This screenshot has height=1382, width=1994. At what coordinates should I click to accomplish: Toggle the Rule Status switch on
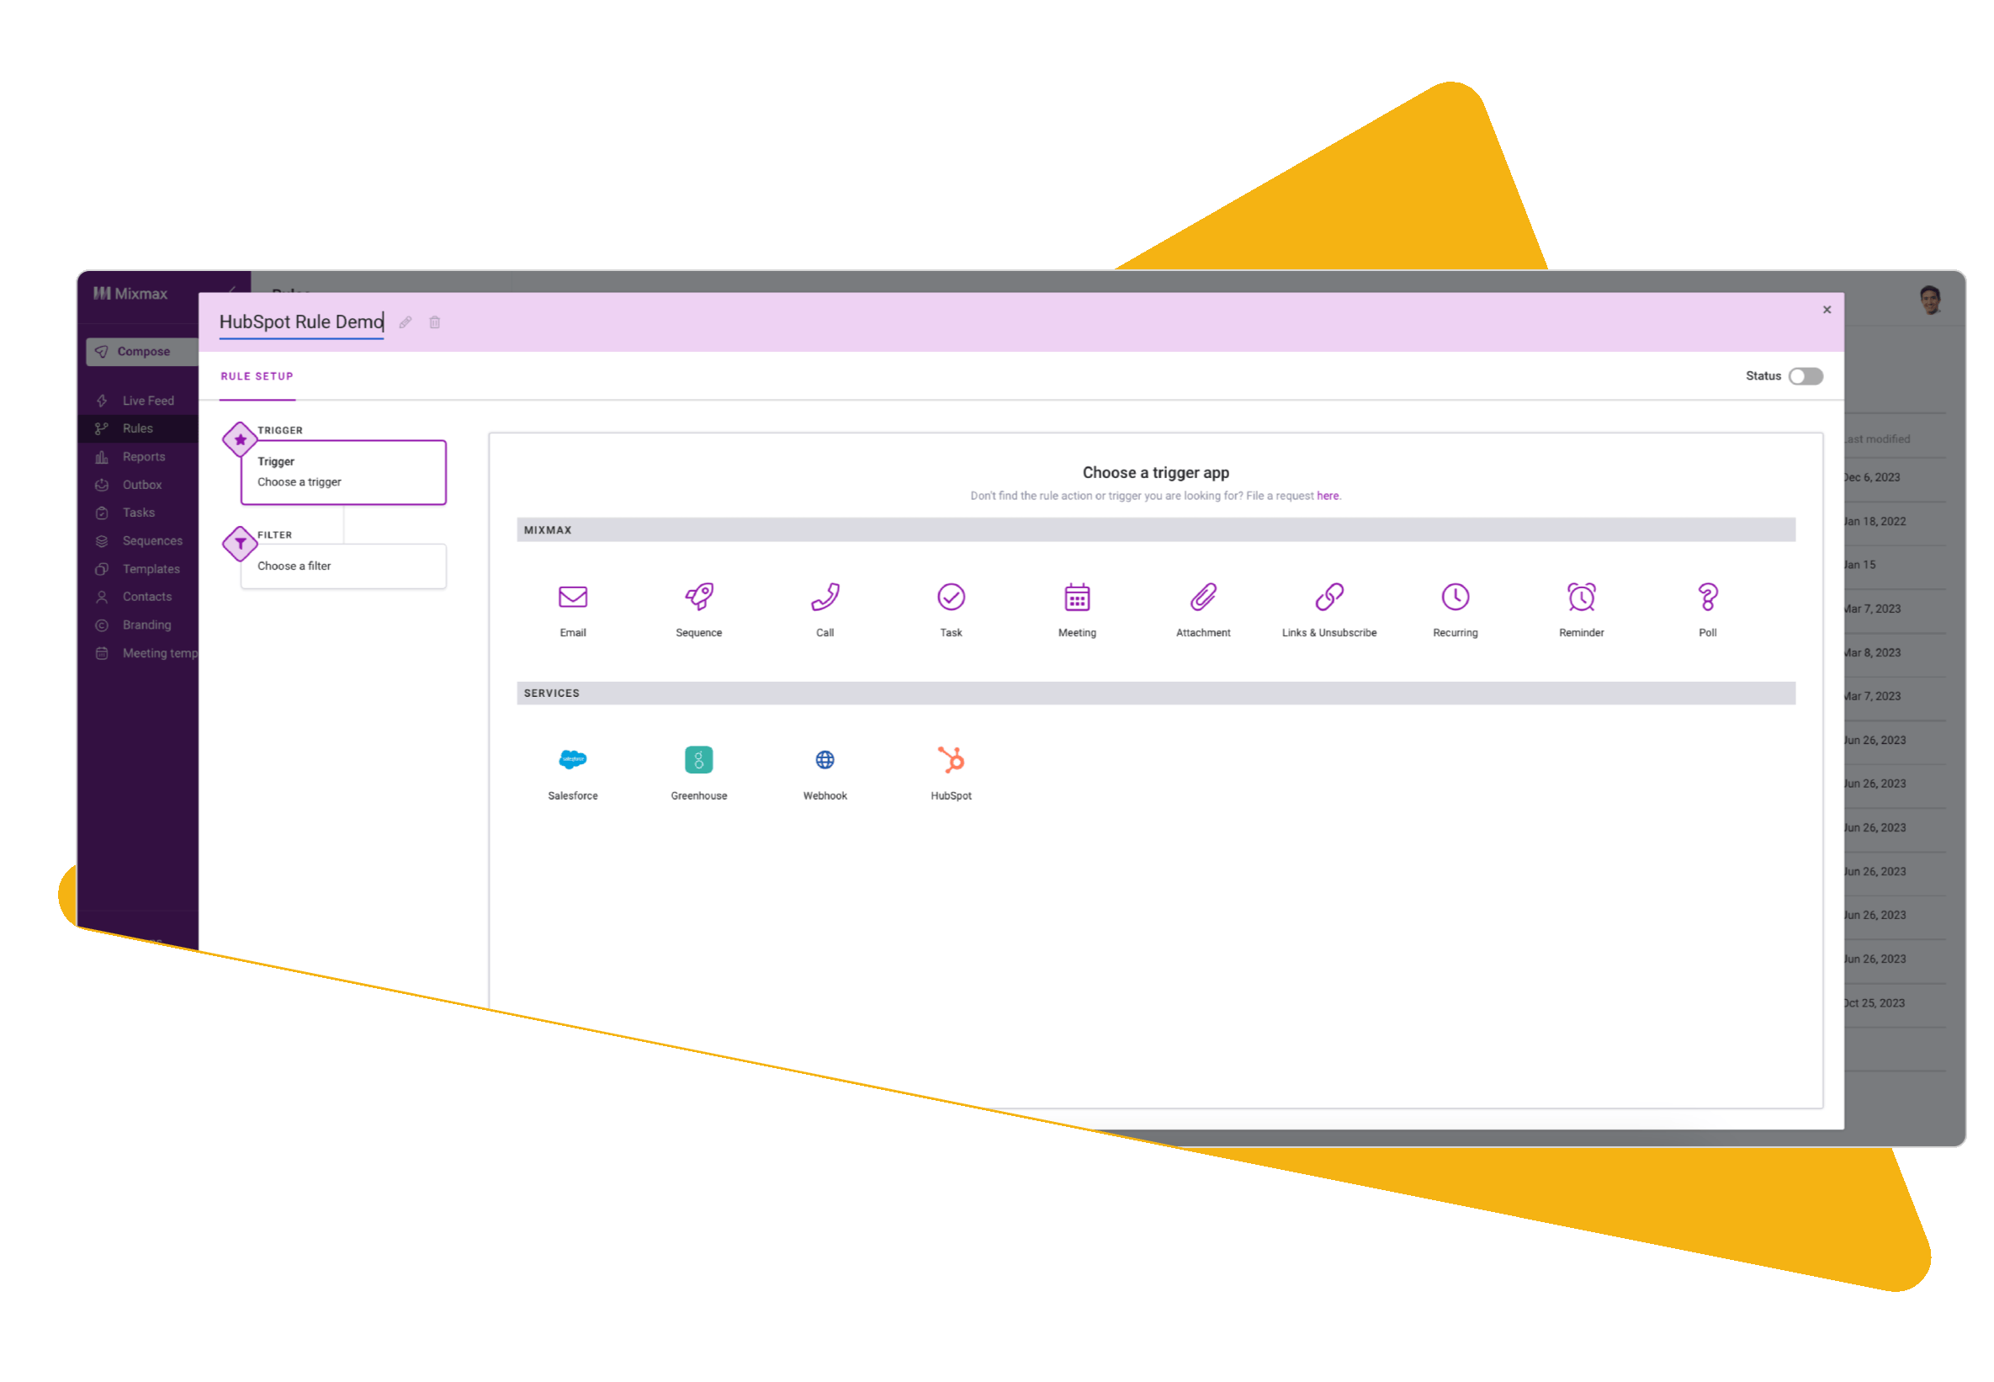(x=1807, y=376)
